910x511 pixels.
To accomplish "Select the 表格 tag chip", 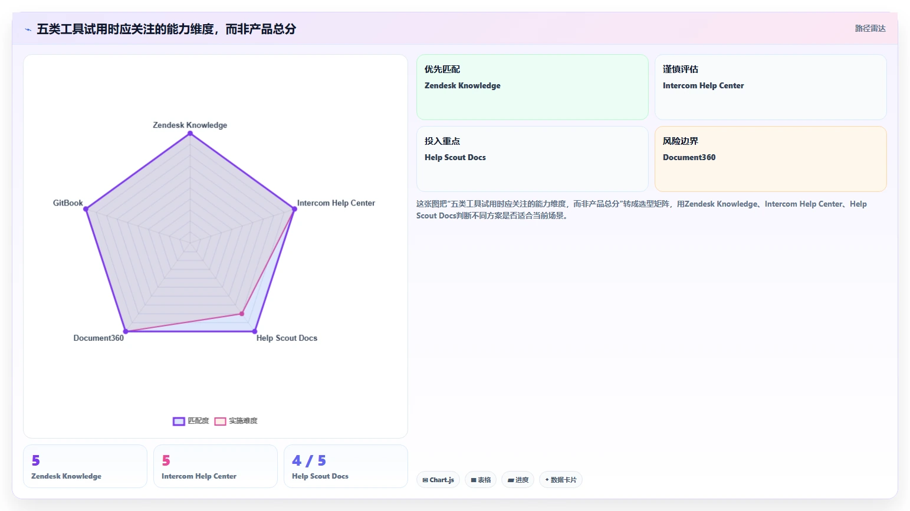I will [x=481, y=480].
